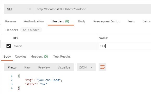
Task: Select the Preview response view
Action: (44, 67)
